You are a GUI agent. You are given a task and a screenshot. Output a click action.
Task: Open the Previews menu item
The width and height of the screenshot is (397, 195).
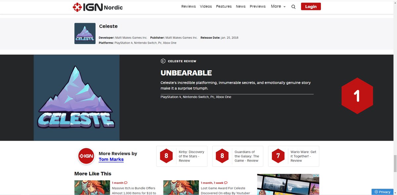[x=258, y=6]
